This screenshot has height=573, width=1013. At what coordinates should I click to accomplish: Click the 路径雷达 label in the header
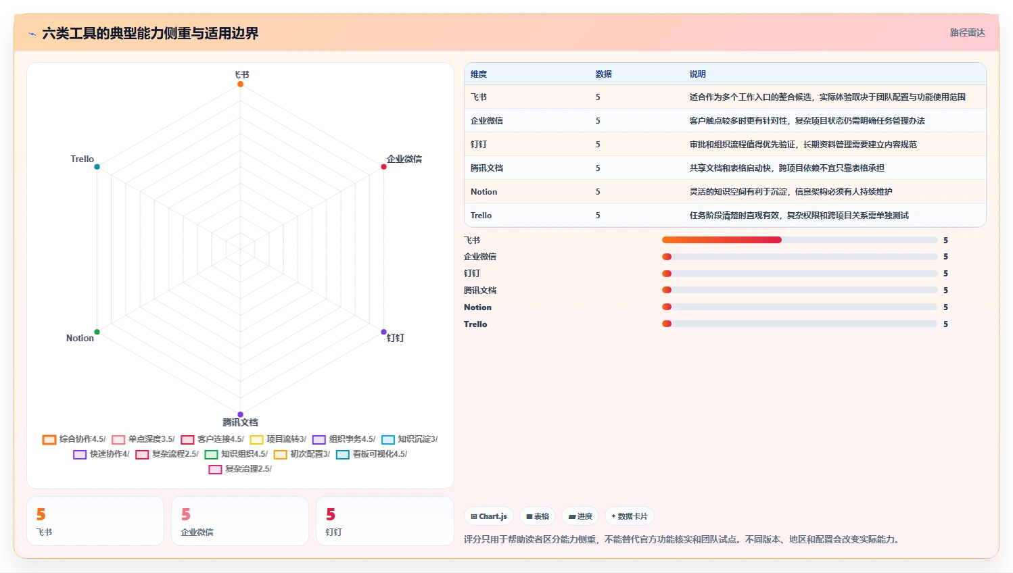coord(968,32)
